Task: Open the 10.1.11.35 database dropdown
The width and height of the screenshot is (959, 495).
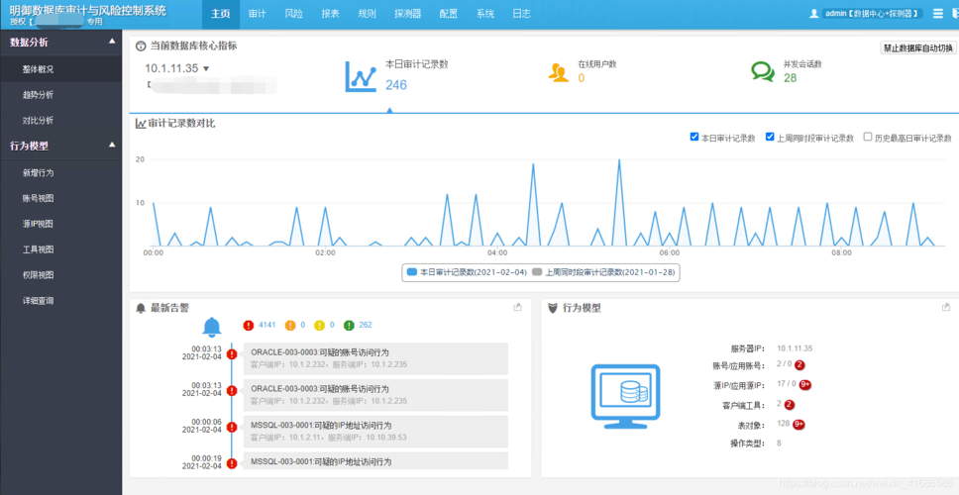Action: 177,68
